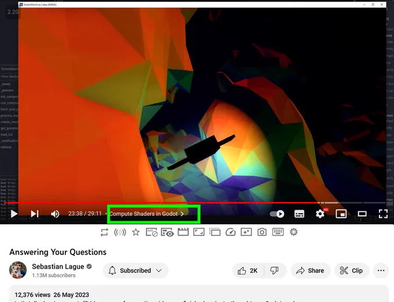This screenshot has height=302, width=394.
Task: Open the Subscribed notifications dropdown
Action: (136, 271)
